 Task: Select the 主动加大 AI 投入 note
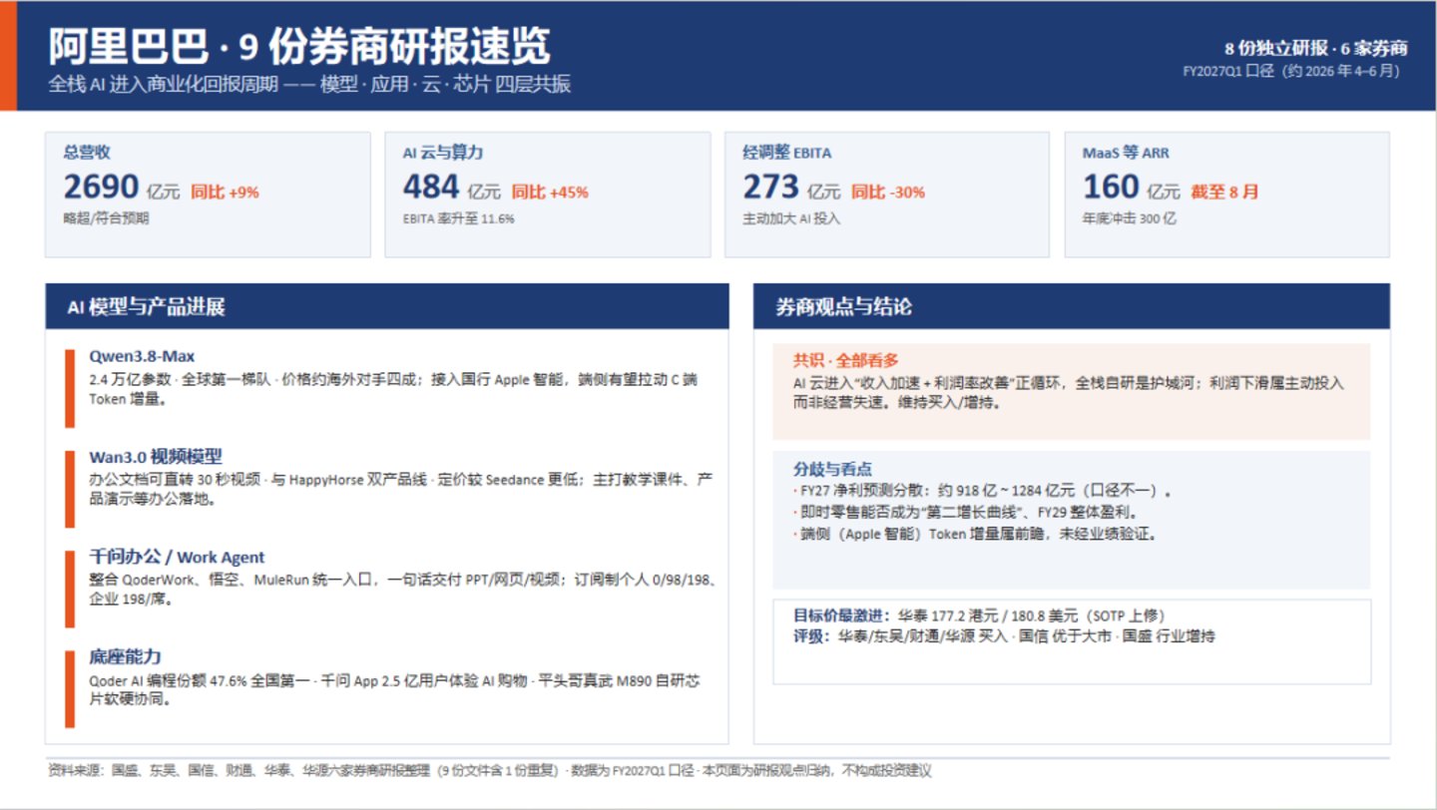pyautogui.click(x=791, y=217)
